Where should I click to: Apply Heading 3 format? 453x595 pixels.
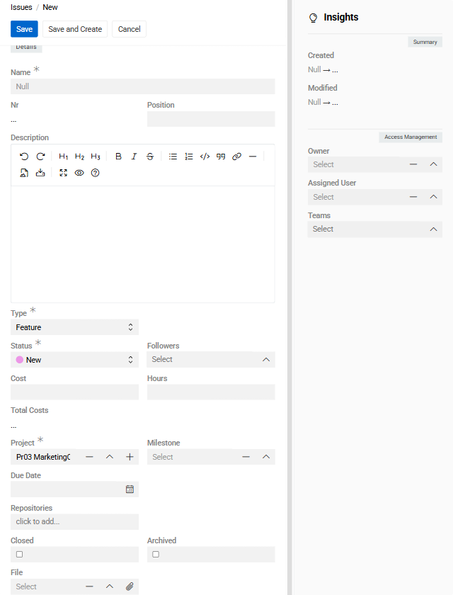coord(95,157)
